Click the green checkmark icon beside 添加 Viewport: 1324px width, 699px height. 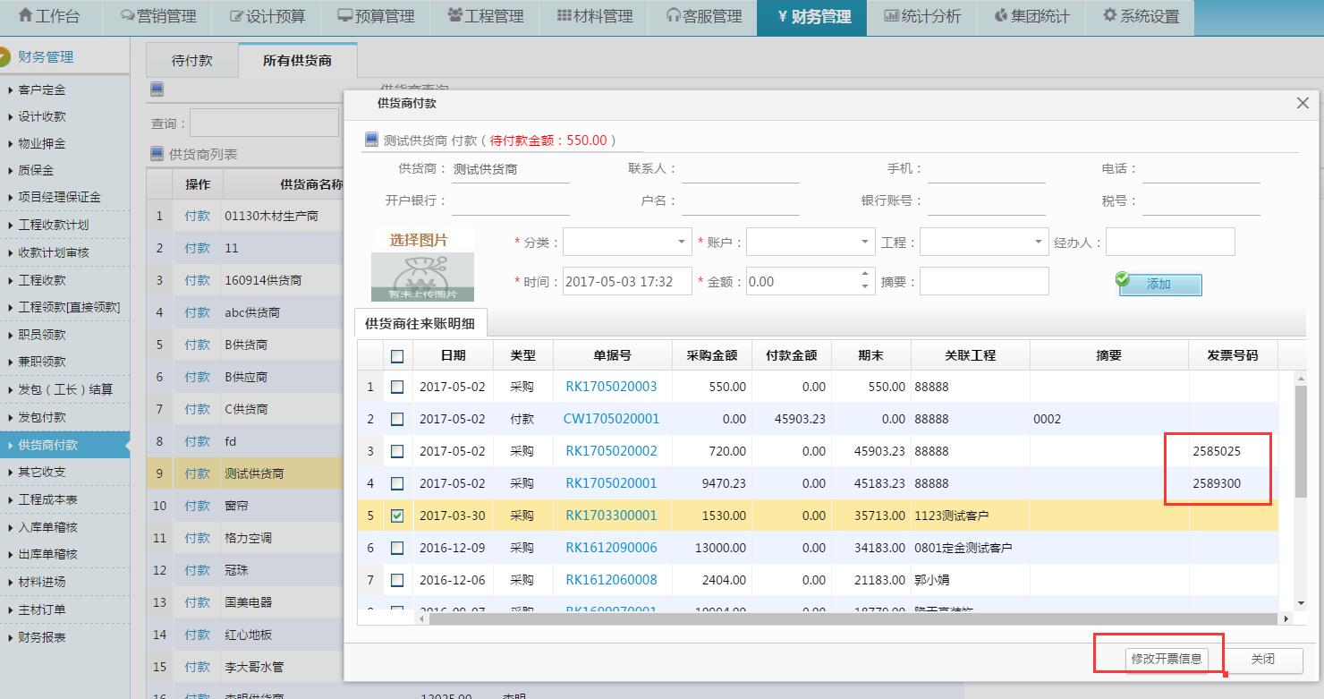1124,280
